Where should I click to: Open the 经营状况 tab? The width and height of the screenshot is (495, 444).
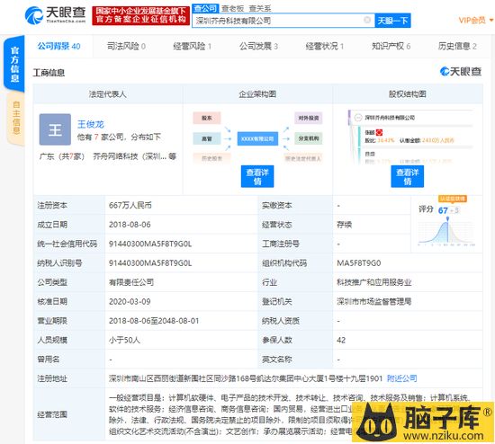click(325, 47)
